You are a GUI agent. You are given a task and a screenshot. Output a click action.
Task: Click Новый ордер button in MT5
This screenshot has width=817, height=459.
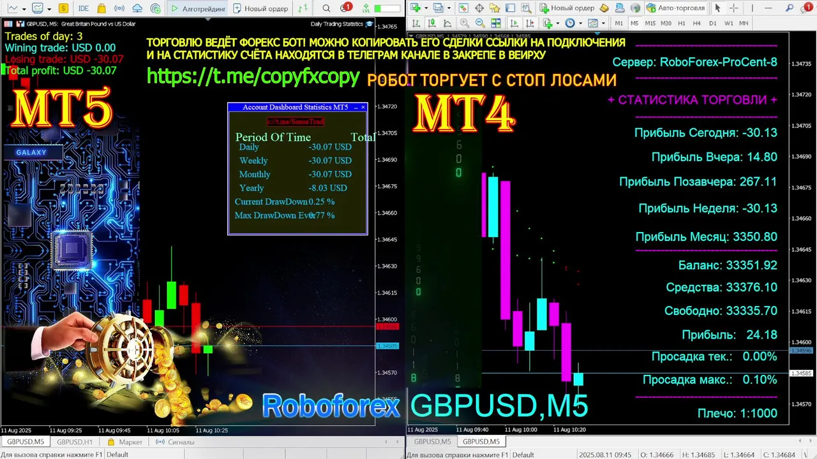[x=260, y=8]
